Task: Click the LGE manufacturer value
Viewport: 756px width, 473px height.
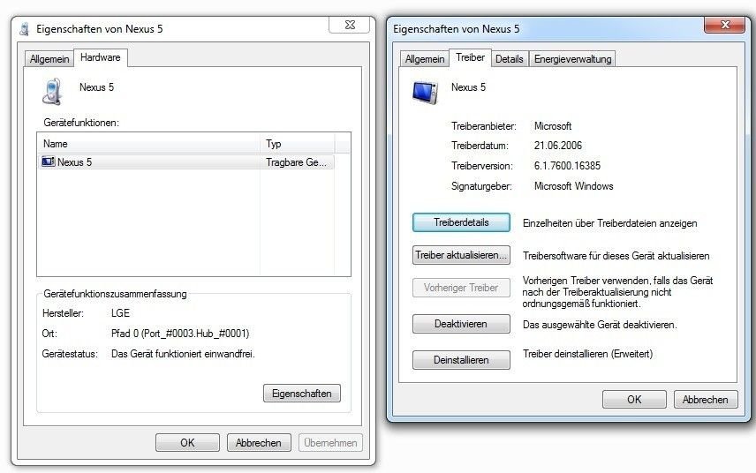Action: click(x=120, y=313)
